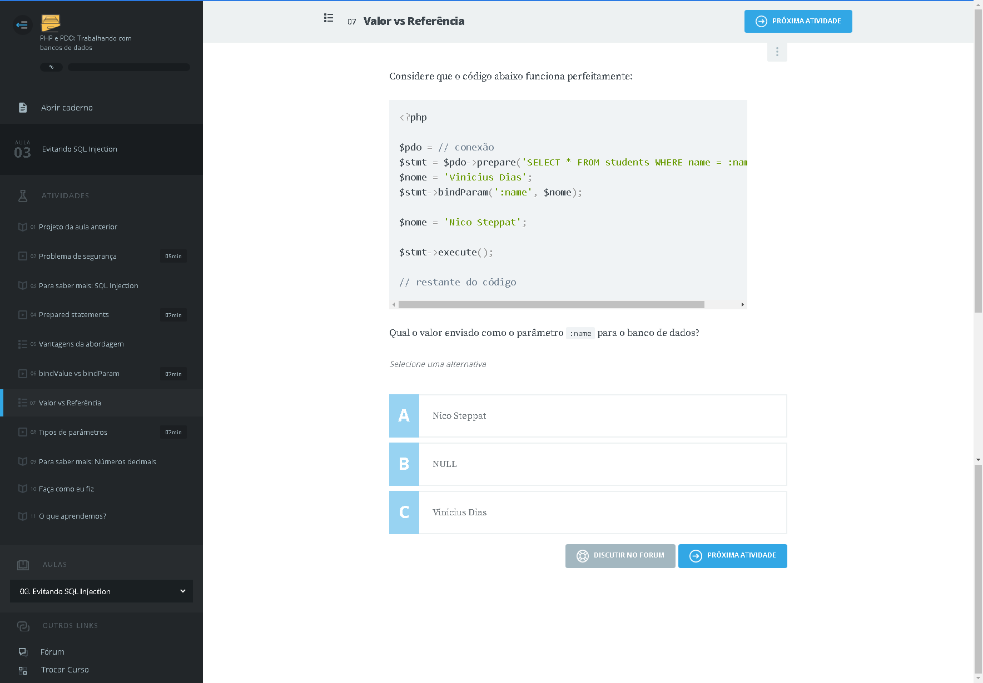Open the activity list icon beside title
Image resolution: width=983 pixels, height=683 pixels.
[x=329, y=18]
